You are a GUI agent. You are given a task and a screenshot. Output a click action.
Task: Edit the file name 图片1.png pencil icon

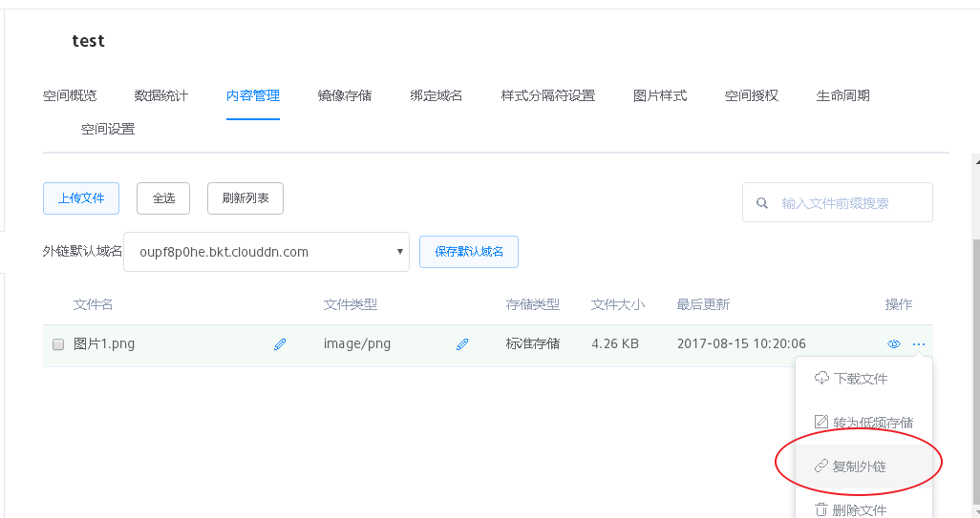[x=280, y=343]
